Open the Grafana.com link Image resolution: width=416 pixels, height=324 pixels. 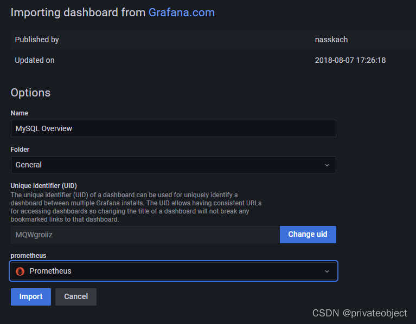click(182, 12)
